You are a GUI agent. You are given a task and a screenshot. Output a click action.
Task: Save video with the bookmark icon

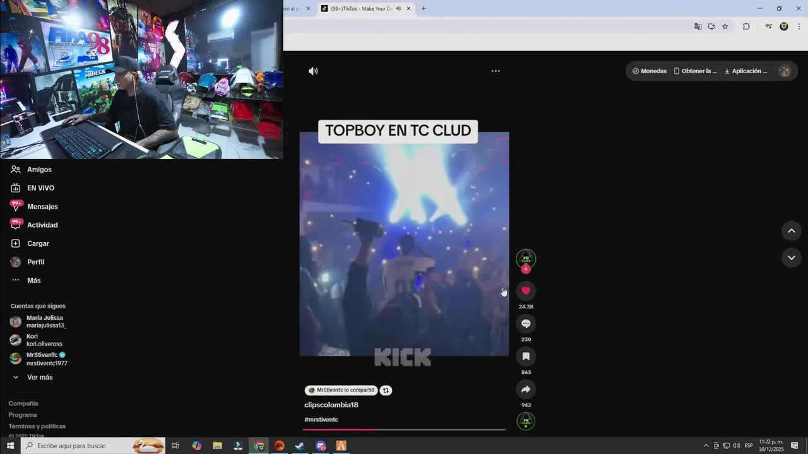pyautogui.click(x=526, y=356)
